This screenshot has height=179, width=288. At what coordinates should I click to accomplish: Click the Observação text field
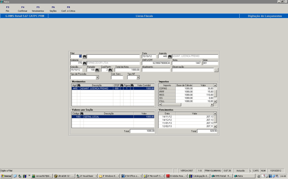click(x=193, y=70)
